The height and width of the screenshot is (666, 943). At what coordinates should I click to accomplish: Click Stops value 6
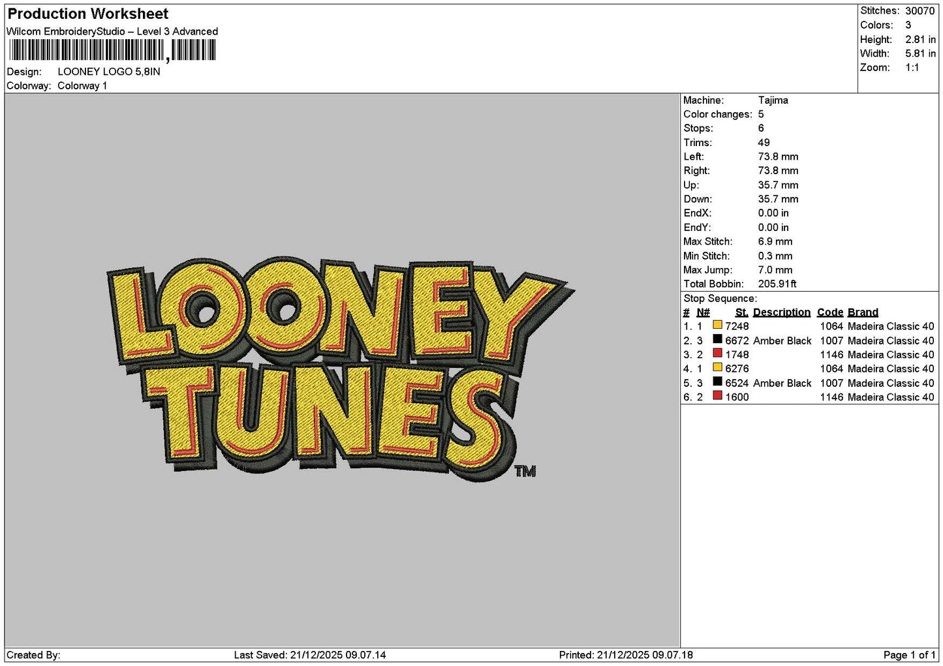[x=761, y=129]
